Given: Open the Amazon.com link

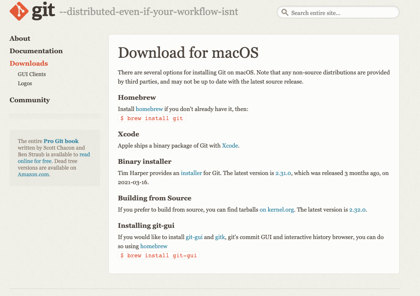Looking at the screenshot, I should [x=34, y=175].
